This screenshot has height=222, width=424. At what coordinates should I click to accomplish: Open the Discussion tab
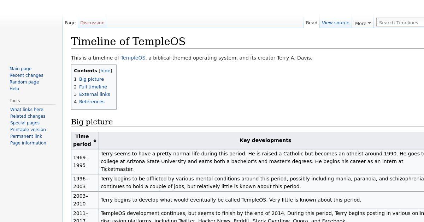pyautogui.click(x=92, y=23)
